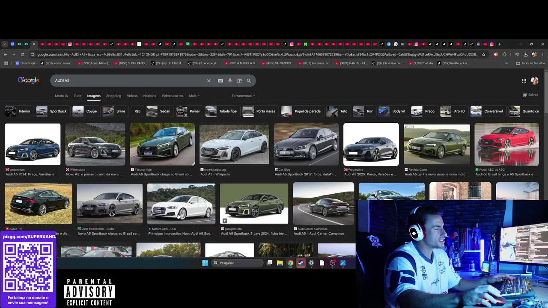Submit search with the magnifier icon

pyautogui.click(x=249, y=80)
